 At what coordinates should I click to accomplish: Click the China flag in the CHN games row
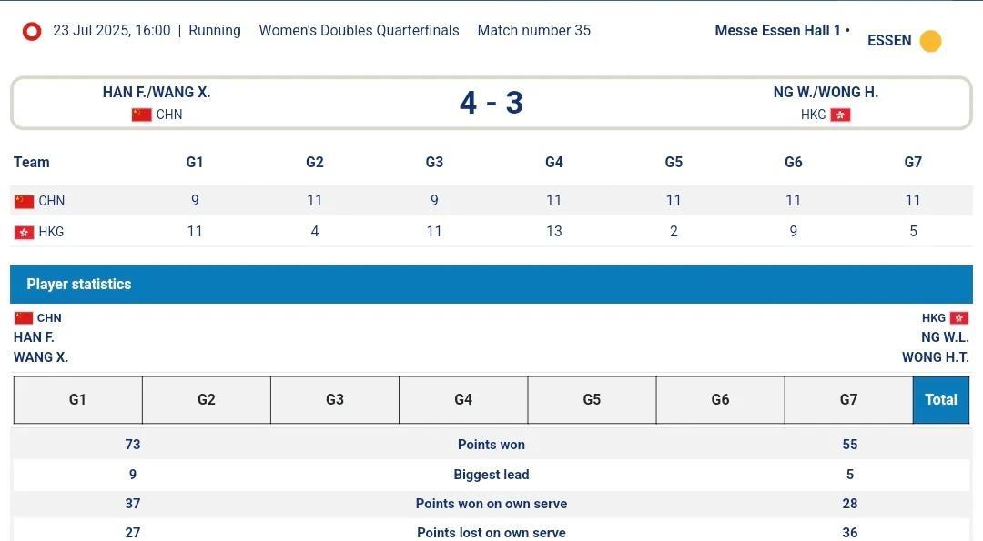point(24,201)
